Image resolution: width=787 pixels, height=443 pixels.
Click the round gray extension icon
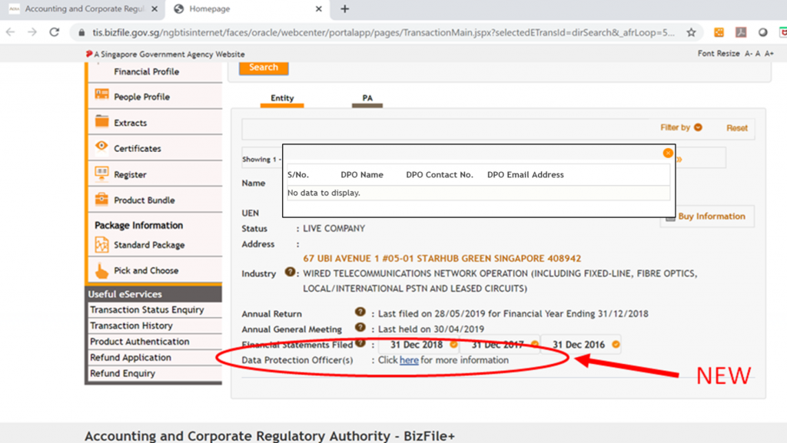coord(763,32)
